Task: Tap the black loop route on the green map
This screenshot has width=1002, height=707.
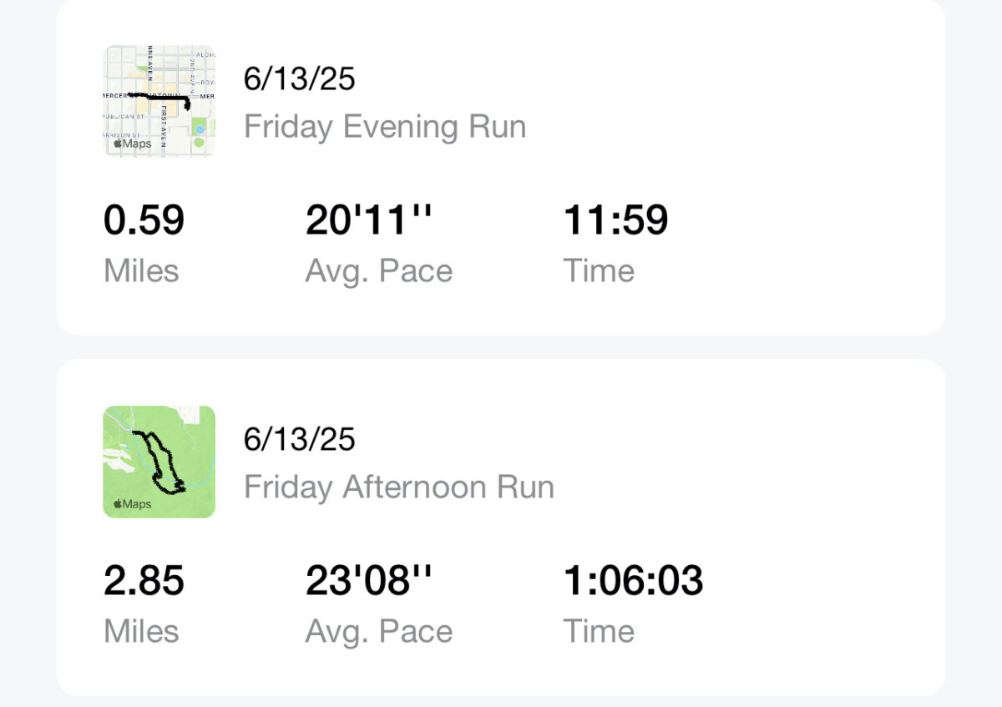Action: [x=159, y=462]
